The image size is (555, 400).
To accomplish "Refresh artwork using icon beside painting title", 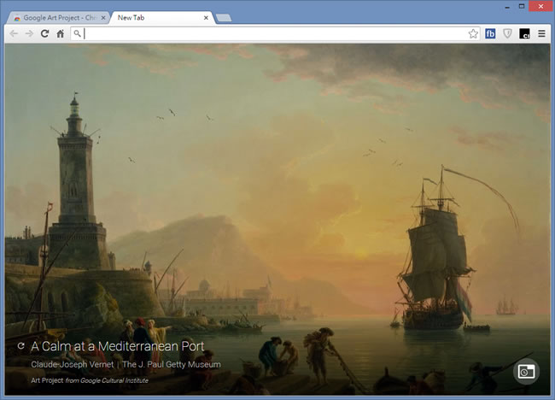I will (x=20, y=346).
